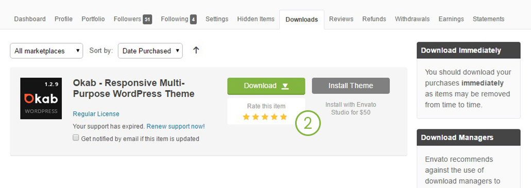This screenshot has height=188, width=531.
Task: View the Hidden Items tab
Action: point(255,19)
